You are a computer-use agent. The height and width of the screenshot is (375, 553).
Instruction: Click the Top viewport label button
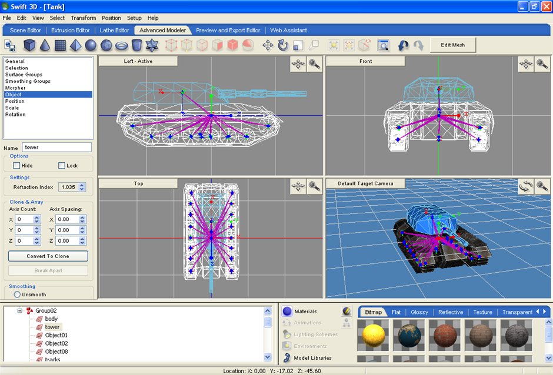(138, 183)
